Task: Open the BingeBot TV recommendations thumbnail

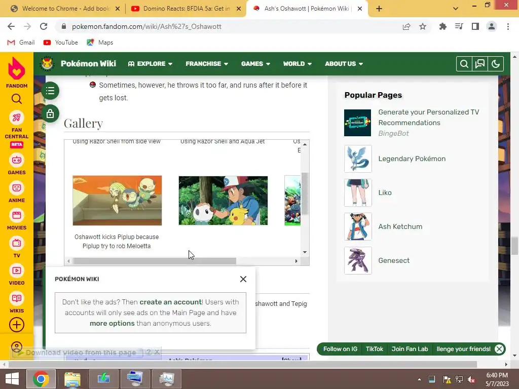Action: [x=357, y=123]
